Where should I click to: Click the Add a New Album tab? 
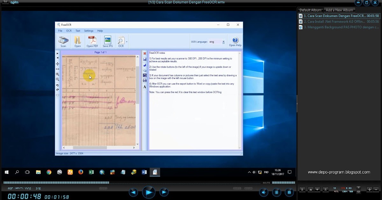click(x=339, y=10)
